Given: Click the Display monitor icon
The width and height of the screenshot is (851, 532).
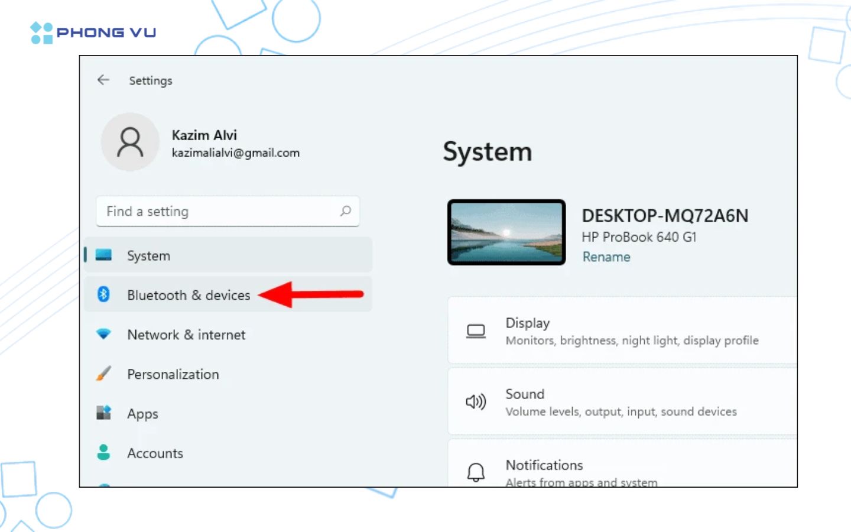Looking at the screenshot, I should click(476, 331).
